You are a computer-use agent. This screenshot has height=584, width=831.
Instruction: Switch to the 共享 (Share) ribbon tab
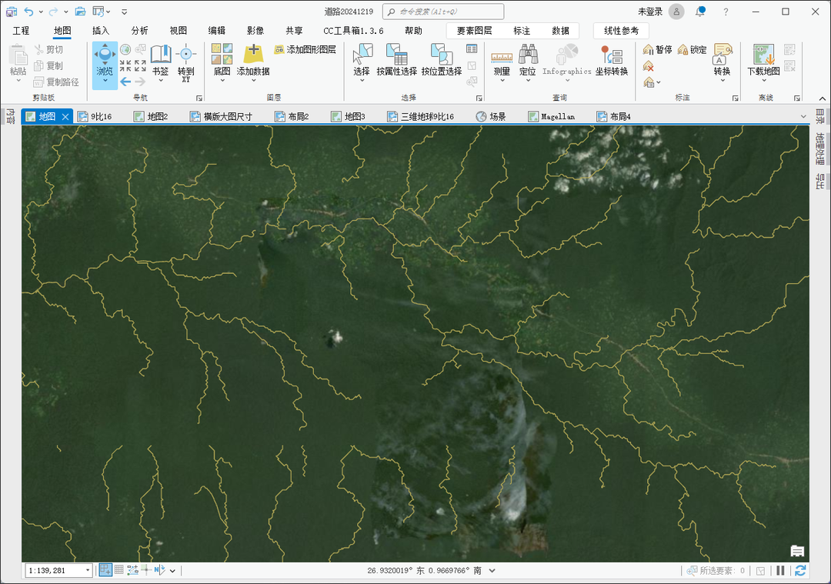(x=294, y=31)
